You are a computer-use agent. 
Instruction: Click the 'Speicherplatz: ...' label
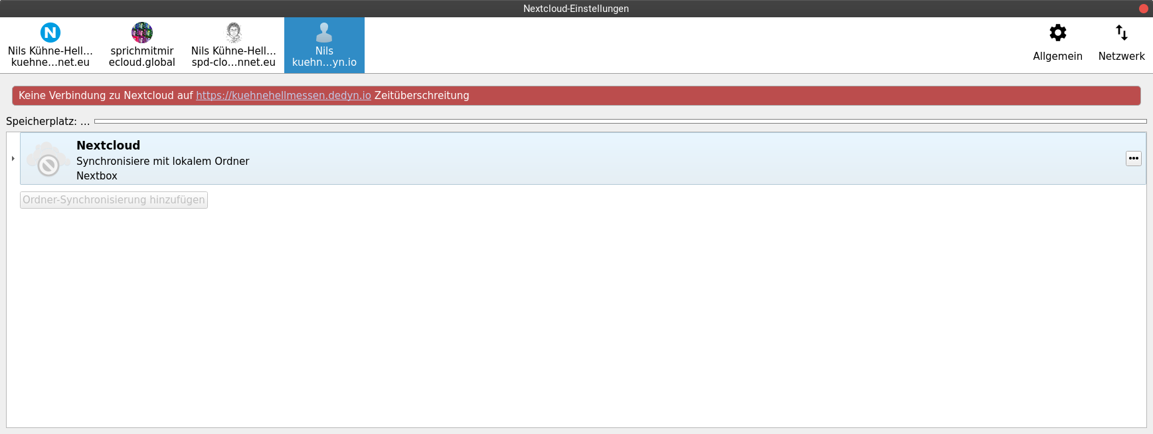coord(48,122)
